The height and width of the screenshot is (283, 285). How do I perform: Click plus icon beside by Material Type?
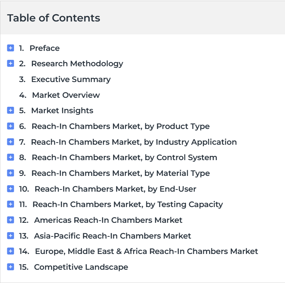[x=10, y=173]
